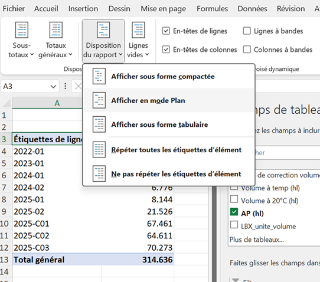Open the Plus de tableaux link

[256, 240]
